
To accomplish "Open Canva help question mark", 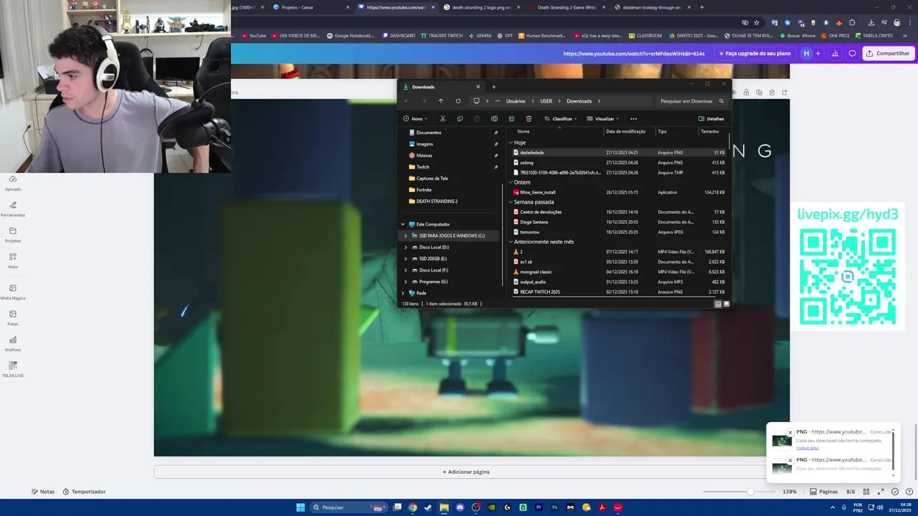I will click(908, 492).
